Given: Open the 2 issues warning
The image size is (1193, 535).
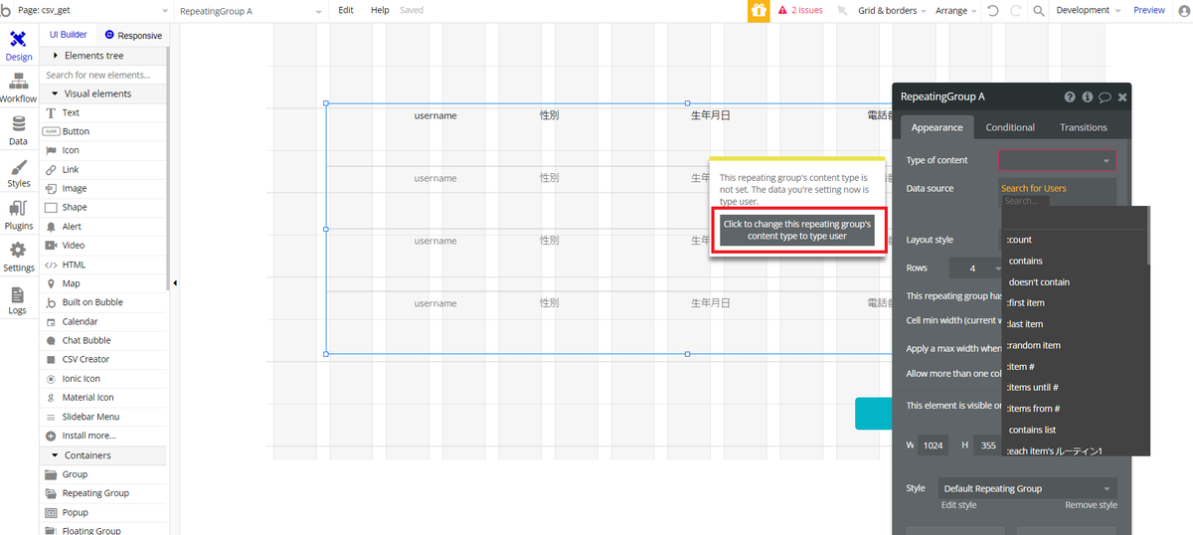Looking at the screenshot, I should [800, 10].
